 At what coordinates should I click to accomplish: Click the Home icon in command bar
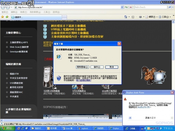(x=126, y=17)
